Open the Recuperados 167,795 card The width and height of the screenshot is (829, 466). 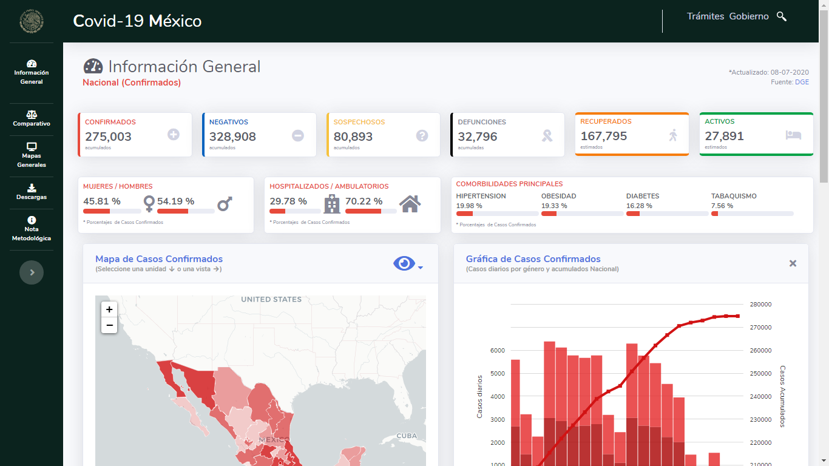click(632, 134)
